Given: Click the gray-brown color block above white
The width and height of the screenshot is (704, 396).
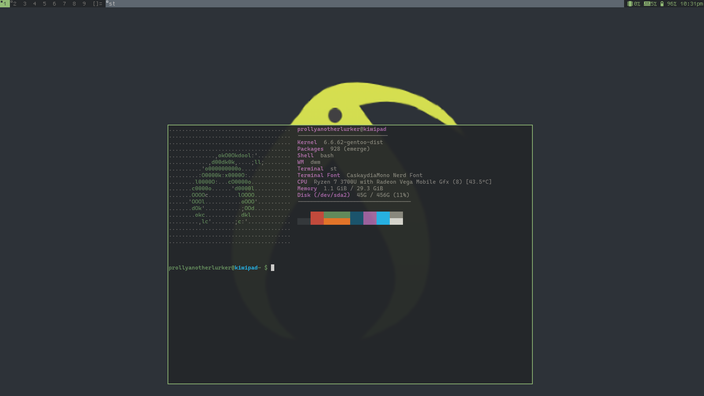Looking at the screenshot, I should click(396, 215).
